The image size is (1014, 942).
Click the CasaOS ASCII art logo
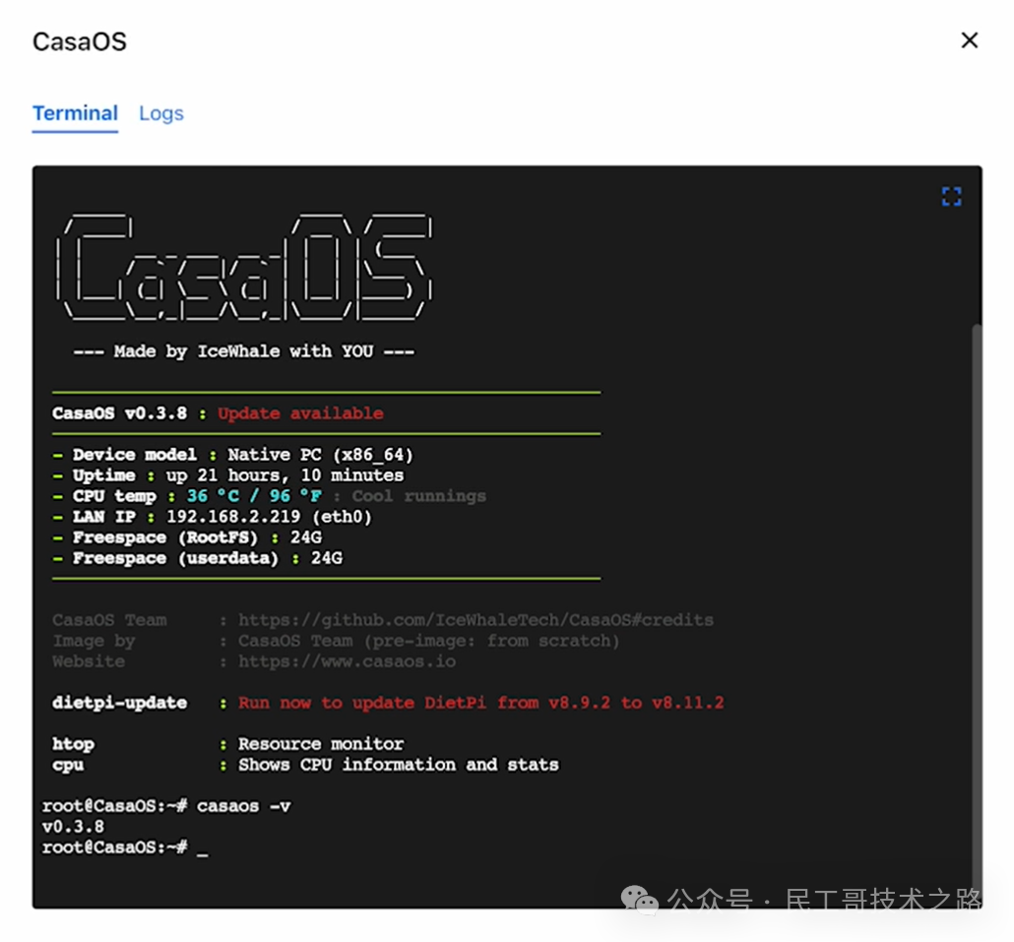coord(244,267)
